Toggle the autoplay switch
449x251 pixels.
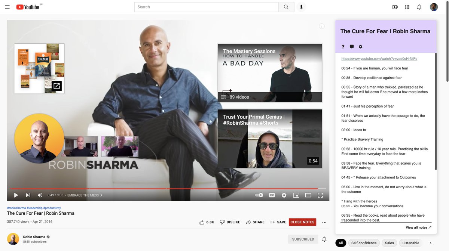click(259, 195)
